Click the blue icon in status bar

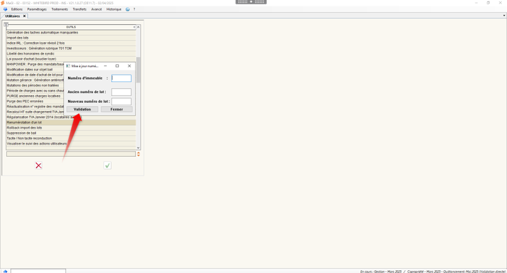[5, 271]
